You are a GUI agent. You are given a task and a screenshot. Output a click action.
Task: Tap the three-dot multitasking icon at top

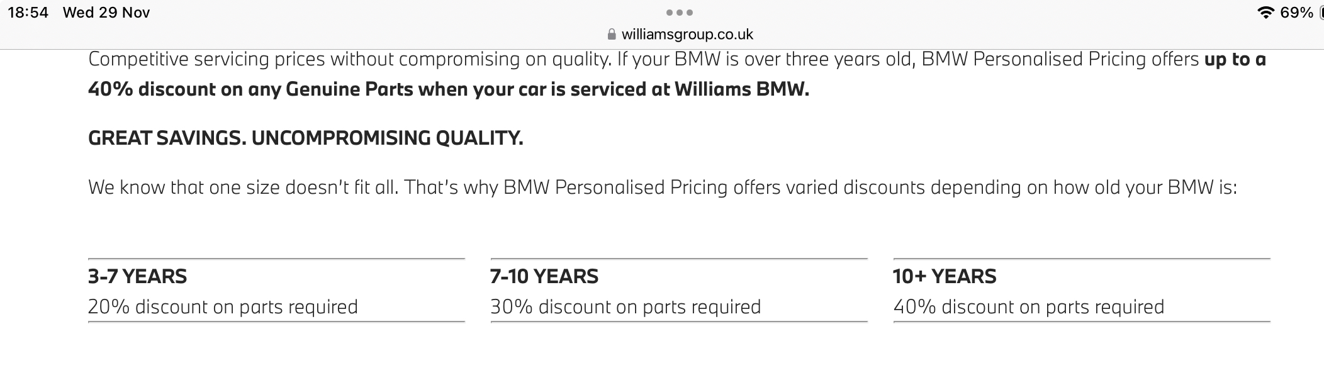680,13
